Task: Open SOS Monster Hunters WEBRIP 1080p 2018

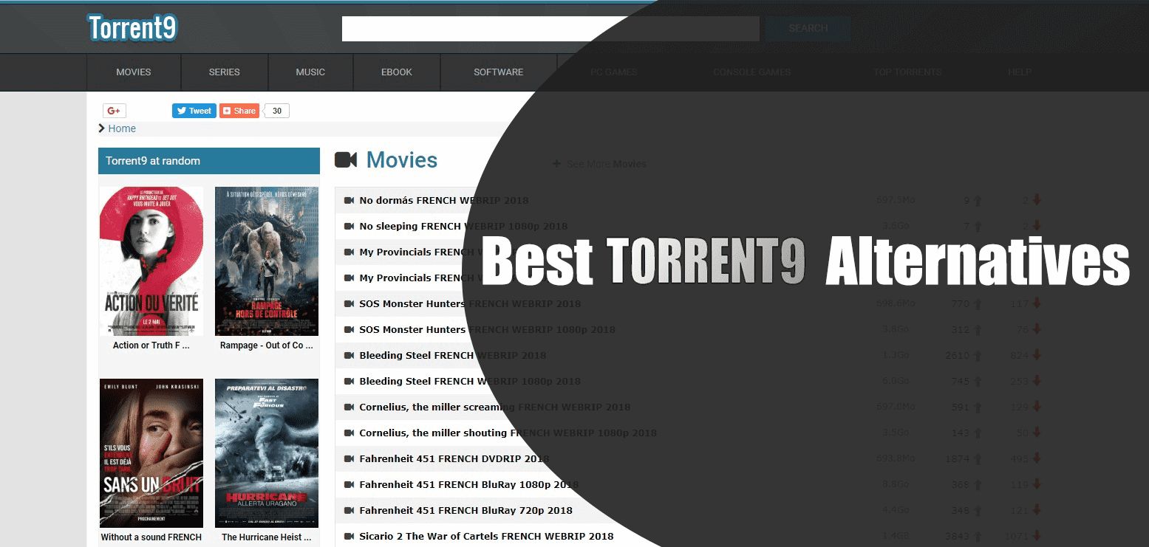Action: point(487,329)
